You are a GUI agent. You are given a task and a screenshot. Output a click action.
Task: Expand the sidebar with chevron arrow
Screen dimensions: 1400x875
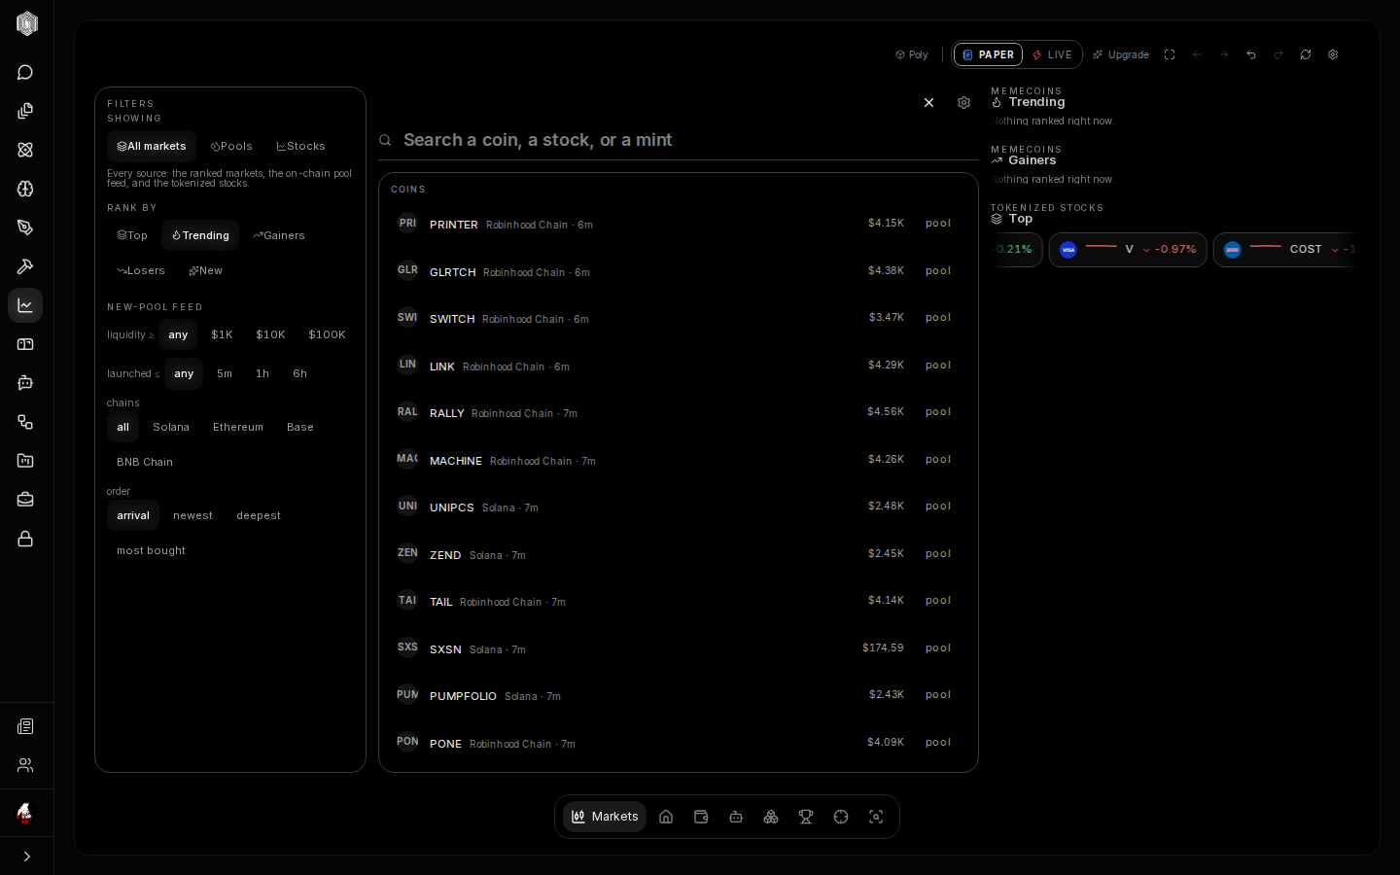26,857
